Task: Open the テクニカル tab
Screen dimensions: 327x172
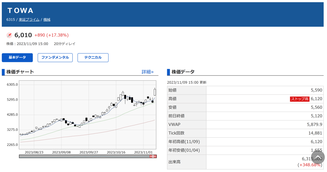Action: (x=93, y=58)
